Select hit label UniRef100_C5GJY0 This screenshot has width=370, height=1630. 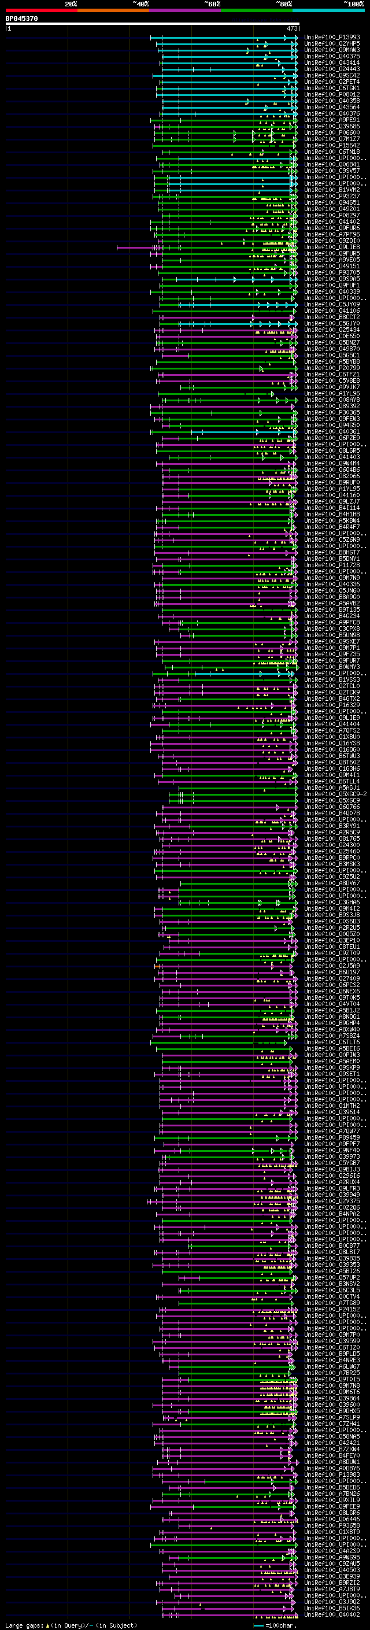click(332, 323)
